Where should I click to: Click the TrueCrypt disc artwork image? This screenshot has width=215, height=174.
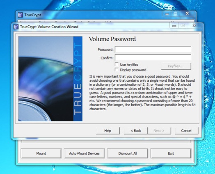tap(50, 79)
